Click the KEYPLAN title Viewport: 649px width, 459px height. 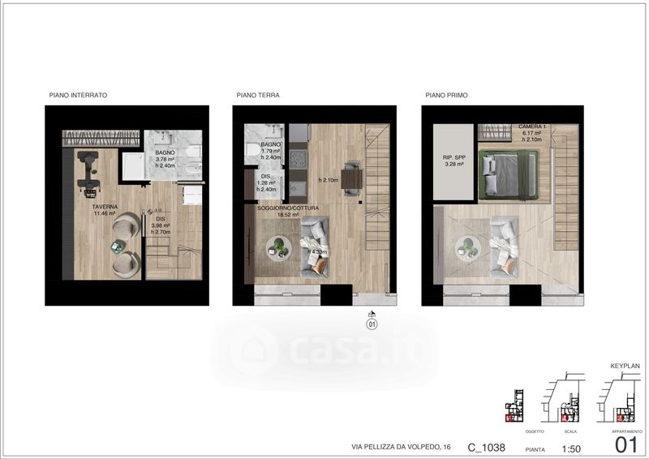tap(625, 366)
